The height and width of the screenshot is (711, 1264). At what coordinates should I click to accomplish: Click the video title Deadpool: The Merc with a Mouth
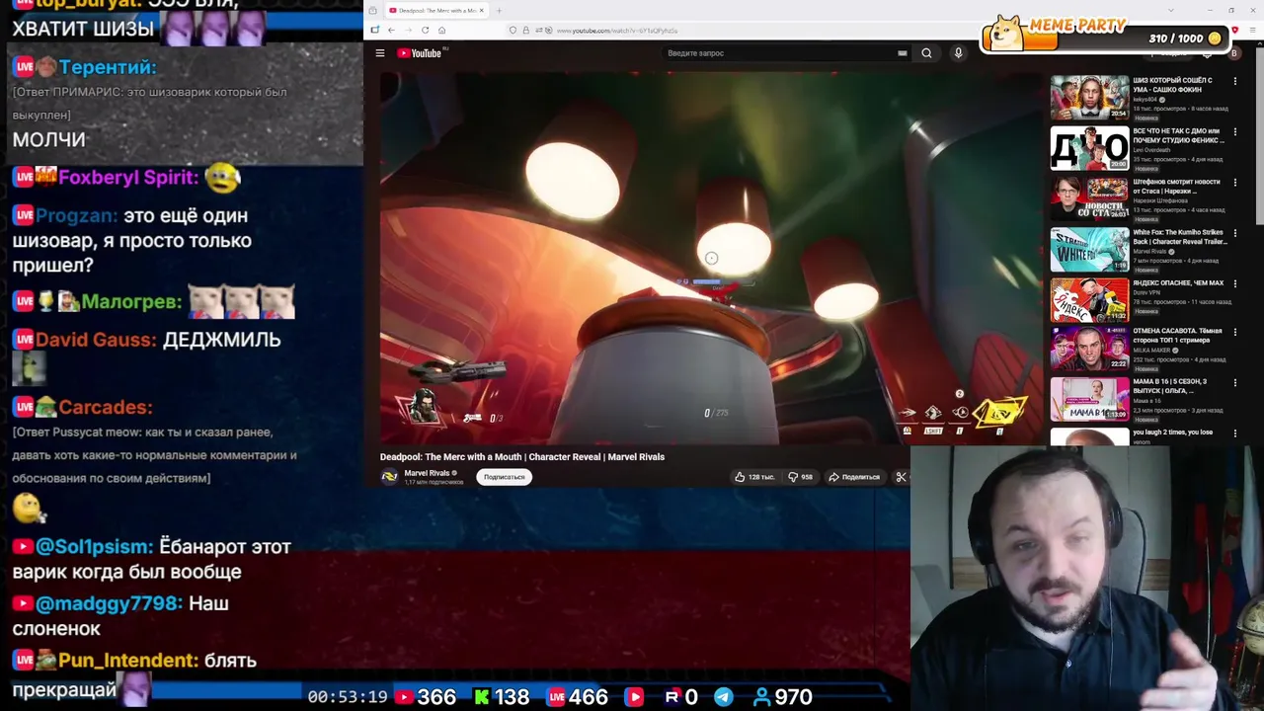pyautogui.click(x=522, y=457)
